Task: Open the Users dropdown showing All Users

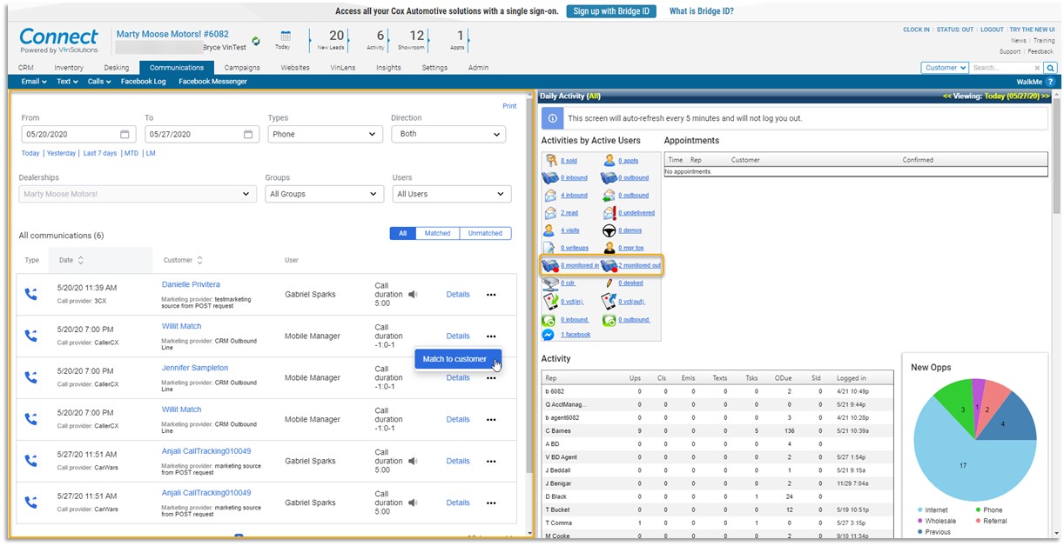Action: [x=452, y=194]
